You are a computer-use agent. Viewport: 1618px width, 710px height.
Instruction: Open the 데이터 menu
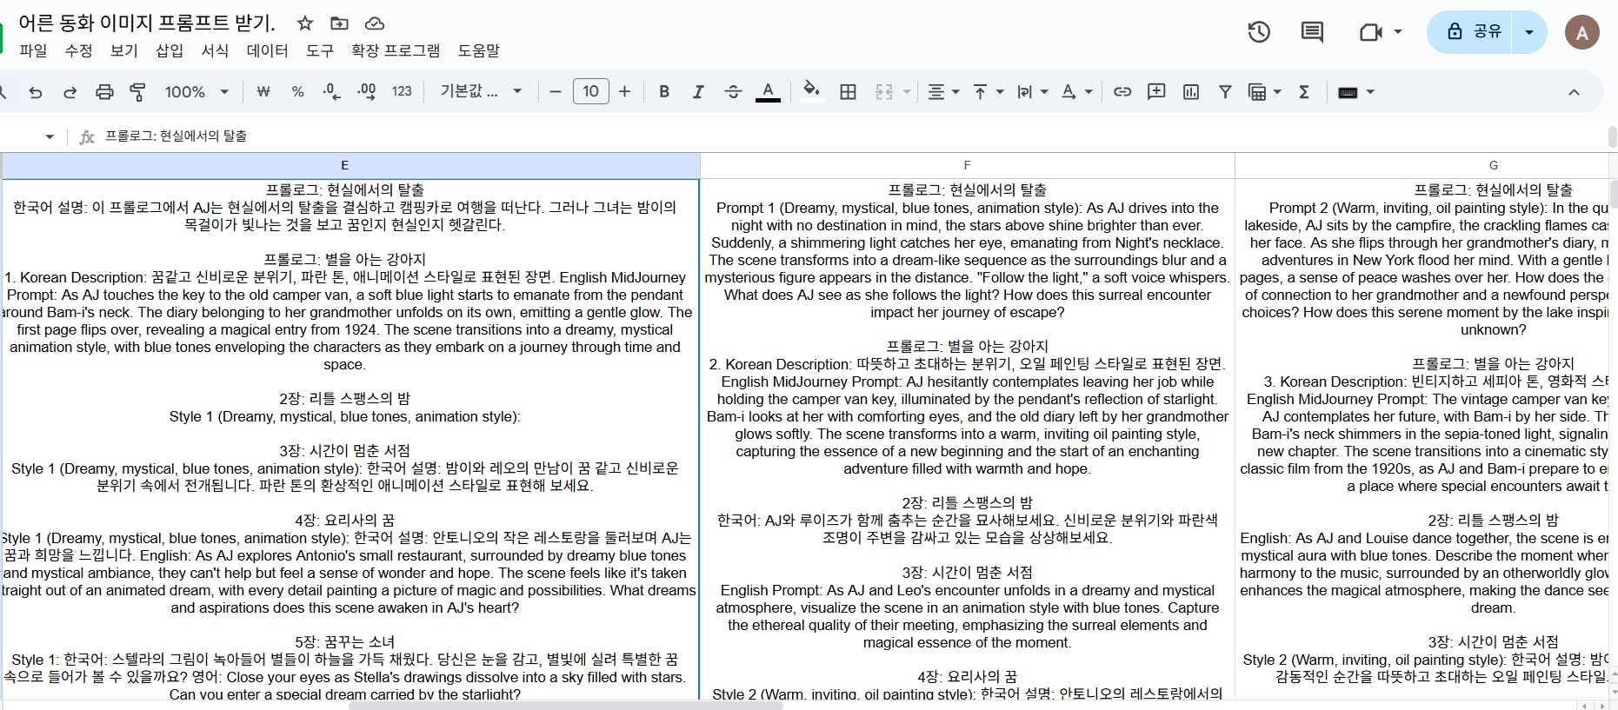tap(267, 51)
